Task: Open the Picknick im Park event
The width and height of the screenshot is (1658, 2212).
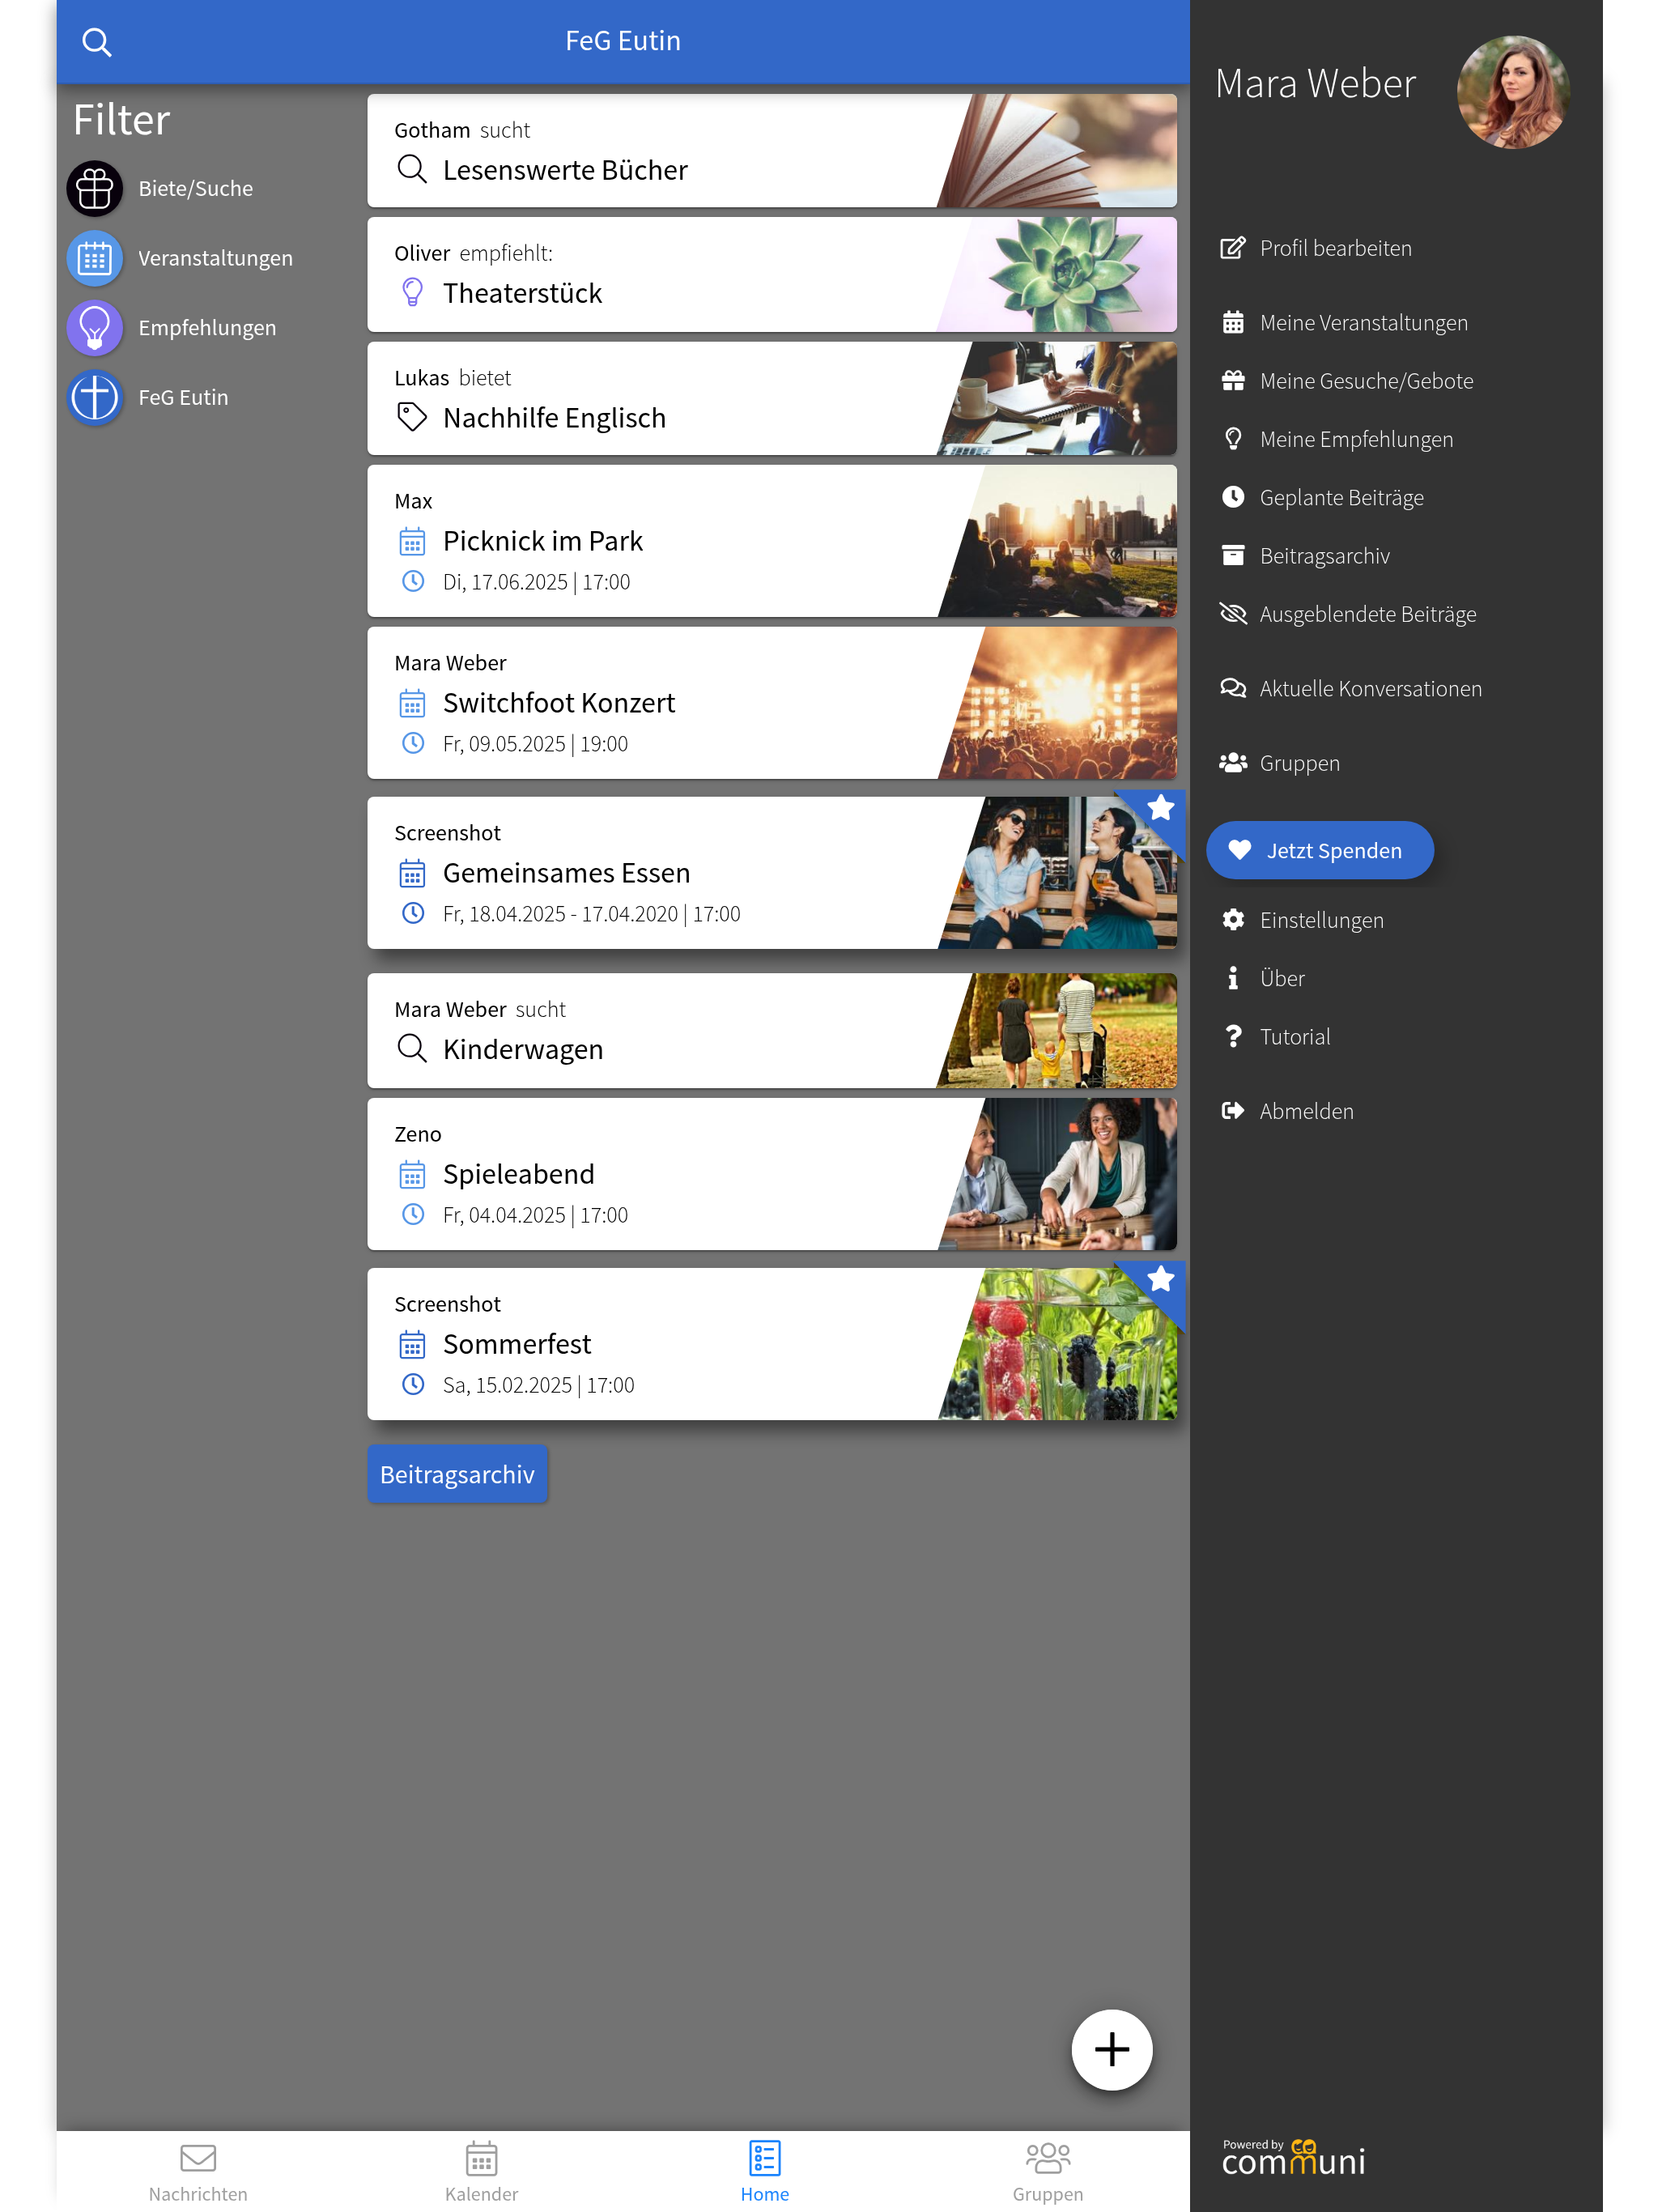Action: coord(771,541)
